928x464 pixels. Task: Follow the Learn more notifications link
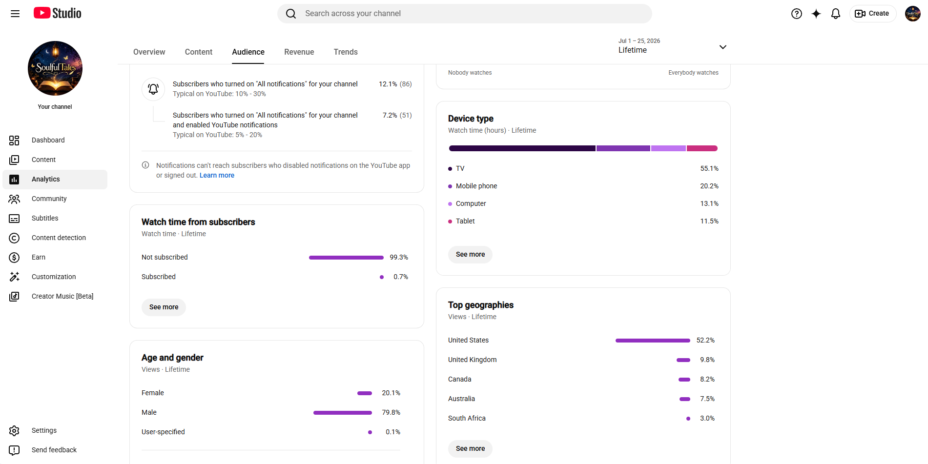(217, 175)
